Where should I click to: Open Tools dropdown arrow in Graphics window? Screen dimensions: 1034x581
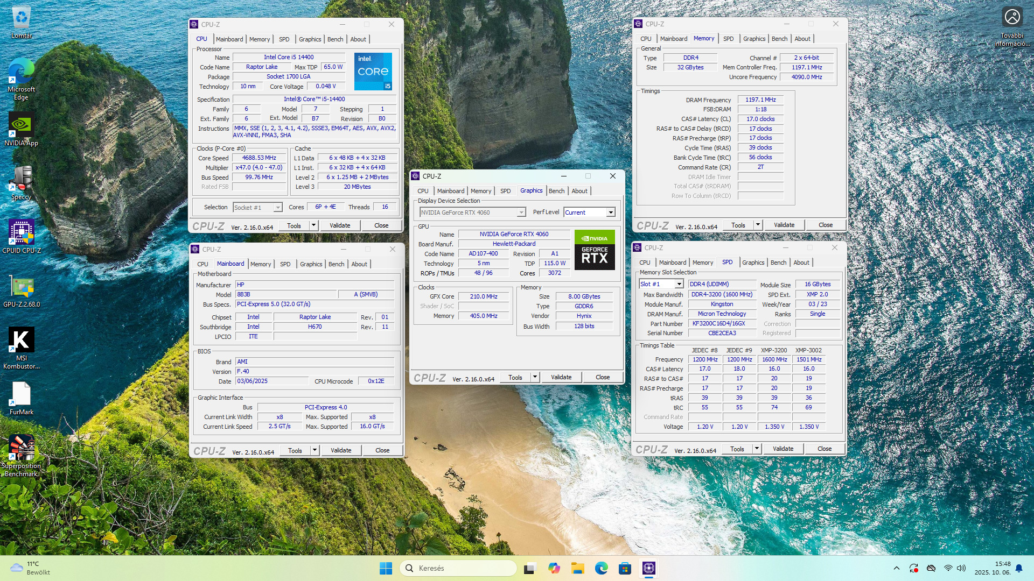[535, 377]
